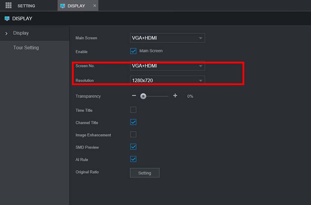Click the minus icon to lower transparency

[134, 96]
